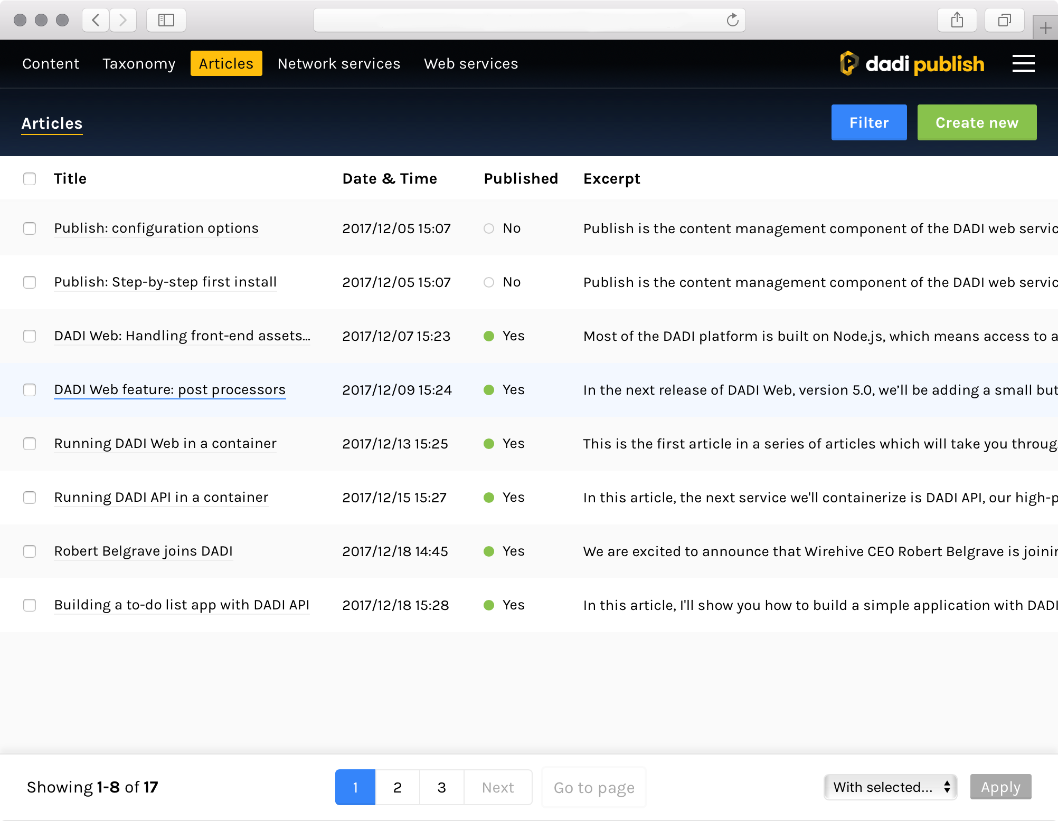Toggle the browser sidebar icon
The height and width of the screenshot is (821, 1058).
(166, 20)
